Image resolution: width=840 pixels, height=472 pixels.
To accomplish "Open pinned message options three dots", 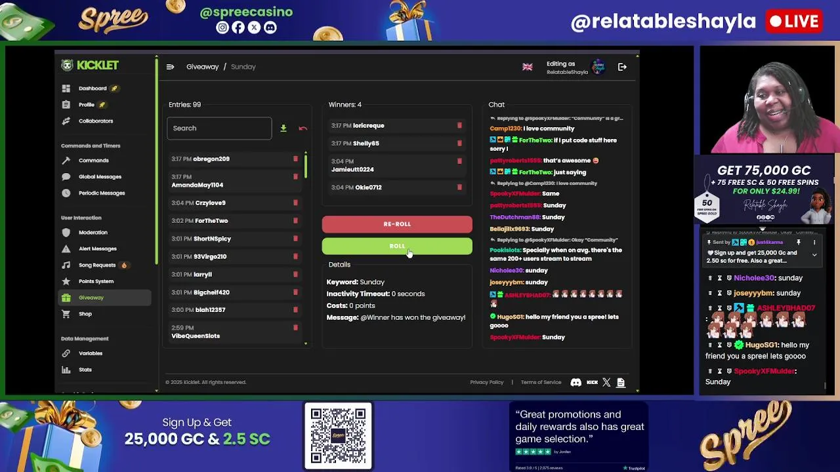I will [x=814, y=243].
